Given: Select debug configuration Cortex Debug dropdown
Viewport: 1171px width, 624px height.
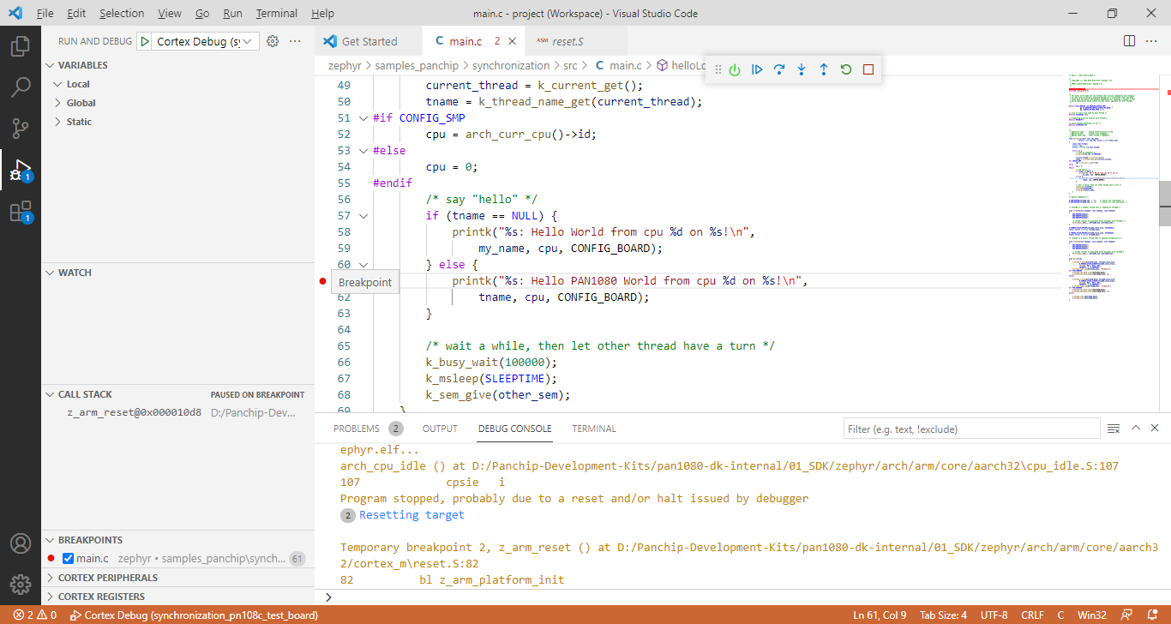Looking at the screenshot, I should click(207, 41).
